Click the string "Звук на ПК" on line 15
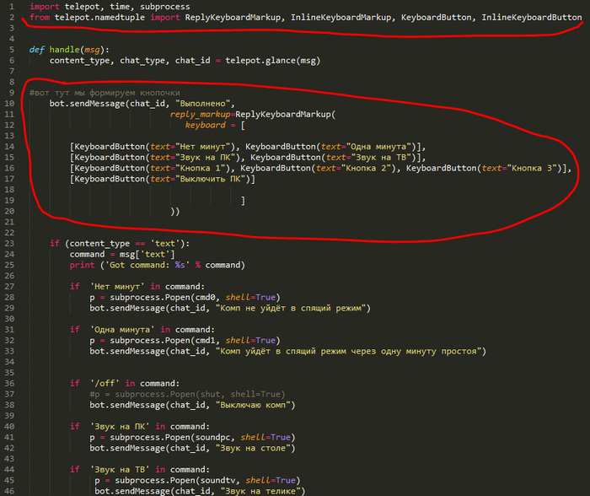This screenshot has height=496, width=590. coord(205,158)
